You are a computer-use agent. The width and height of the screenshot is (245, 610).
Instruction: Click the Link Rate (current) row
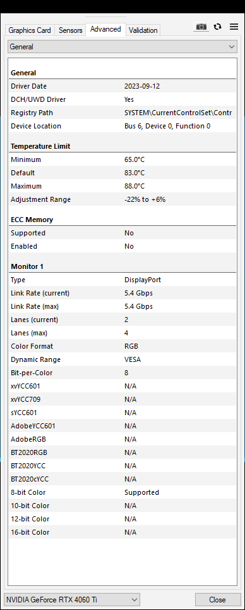point(122,293)
